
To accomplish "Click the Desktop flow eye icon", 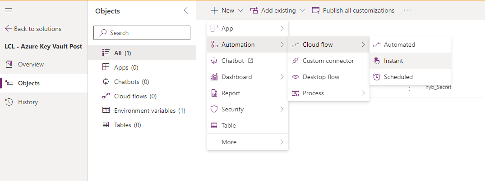I will (296, 77).
